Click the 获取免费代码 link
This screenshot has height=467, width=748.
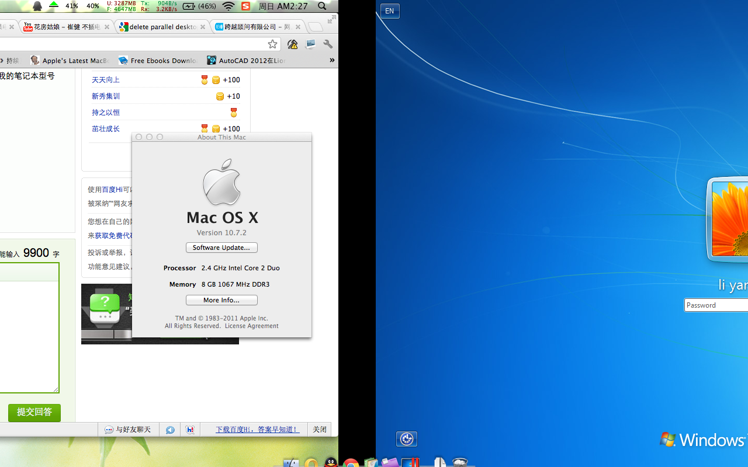pos(114,236)
